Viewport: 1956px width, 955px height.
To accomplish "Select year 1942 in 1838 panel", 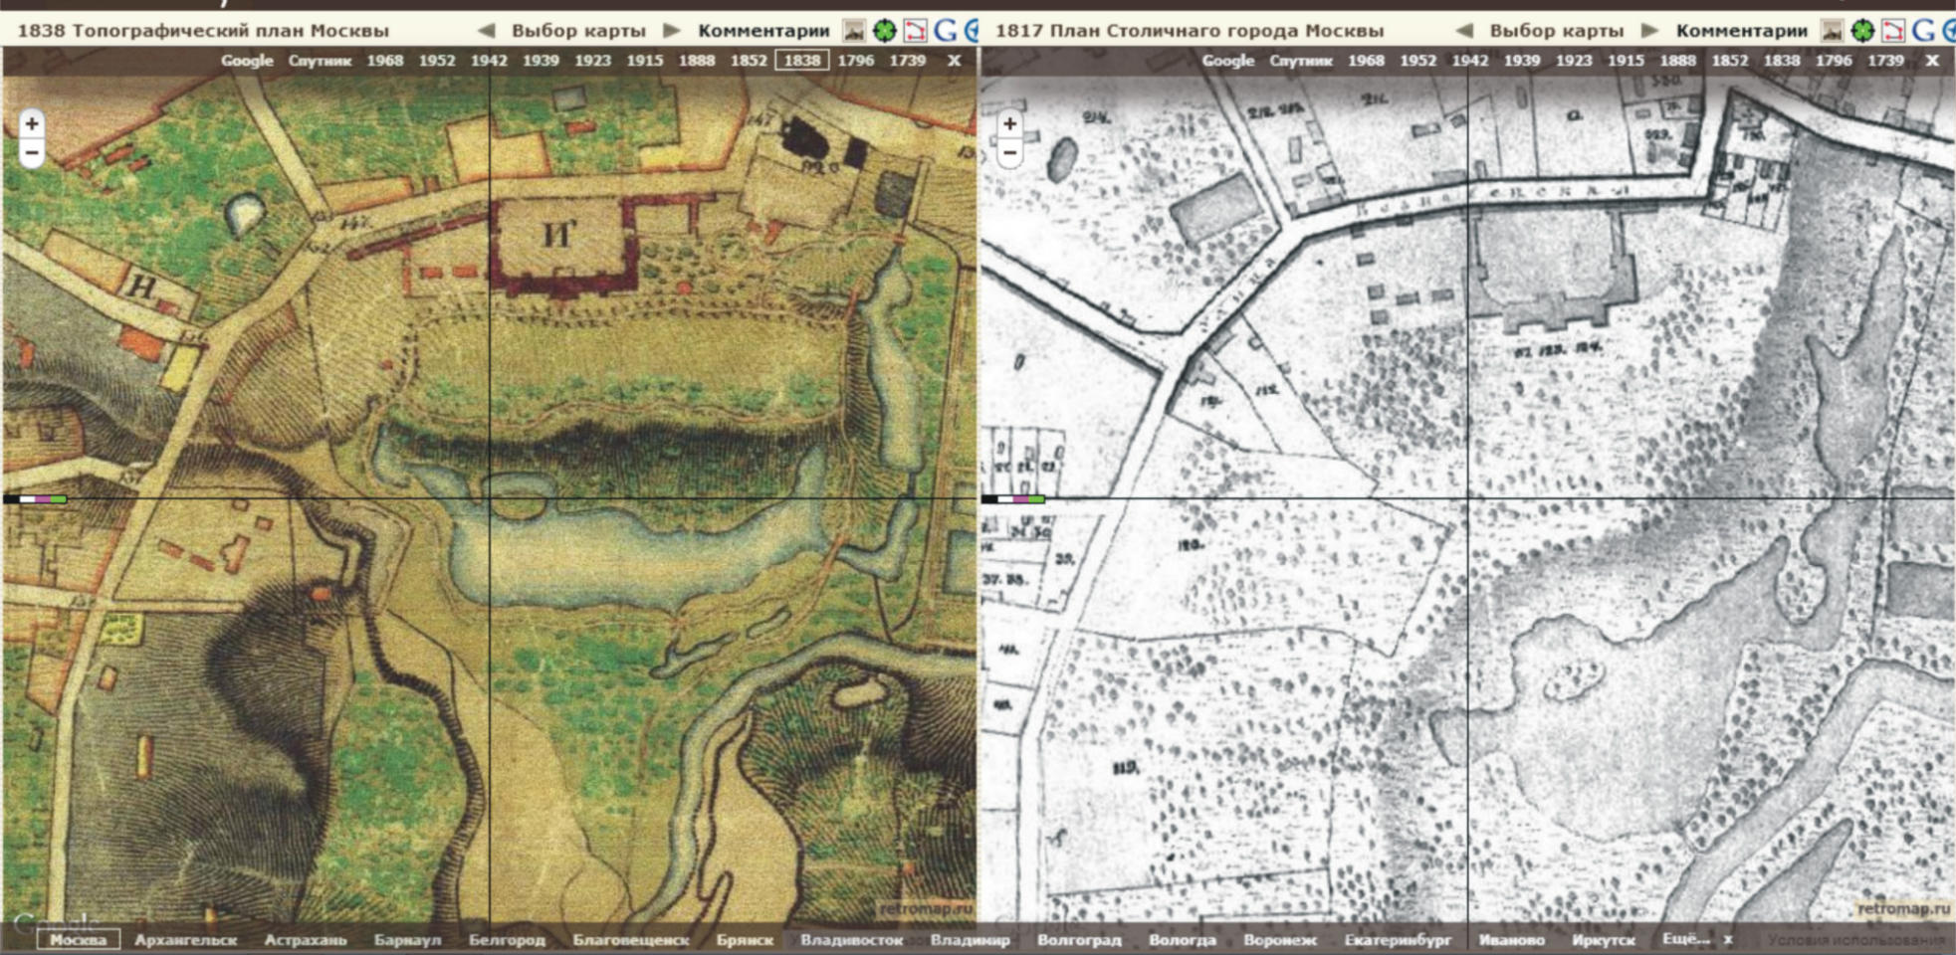I will [489, 61].
